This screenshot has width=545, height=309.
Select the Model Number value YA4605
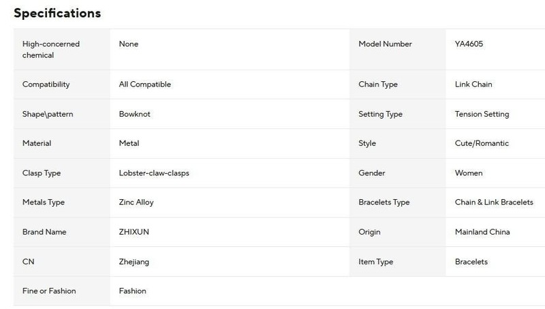pos(469,44)
